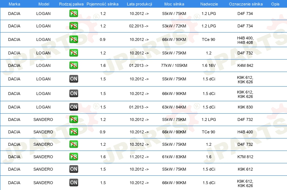287x190 pixels.
Task: Select TCe 90 in the Sandero row
Action: click(208, 132)
